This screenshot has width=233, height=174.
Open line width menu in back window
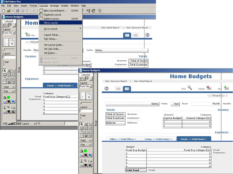point(13,111)
